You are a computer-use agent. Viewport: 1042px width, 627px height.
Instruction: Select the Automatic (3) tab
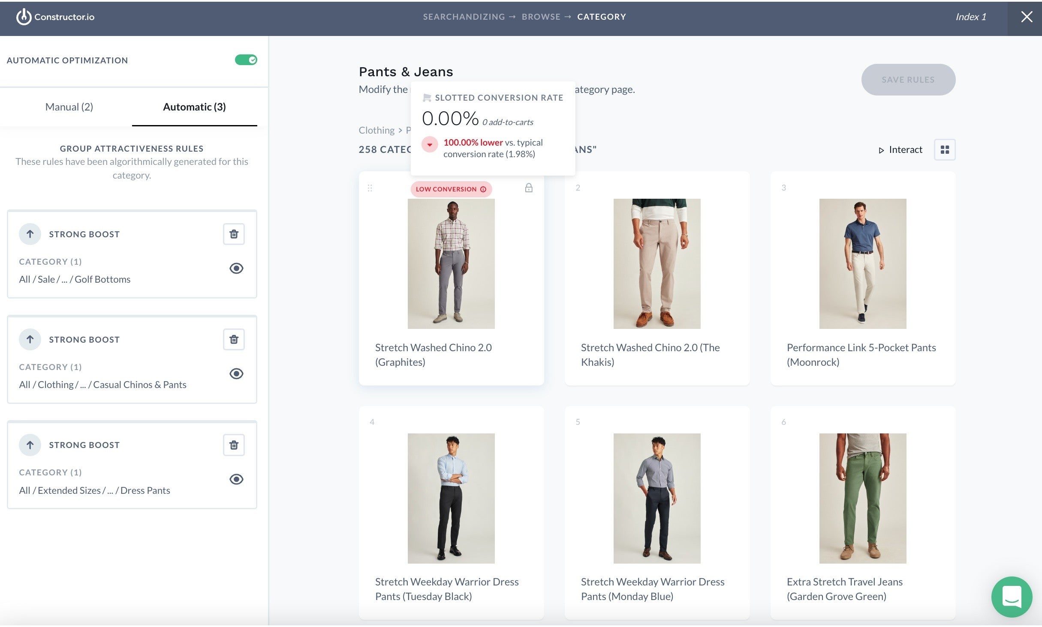[x=194, y=107]
